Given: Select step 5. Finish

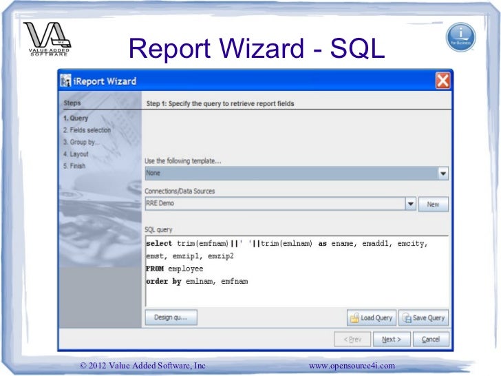Looking at the screenshot, I should 74,166.
